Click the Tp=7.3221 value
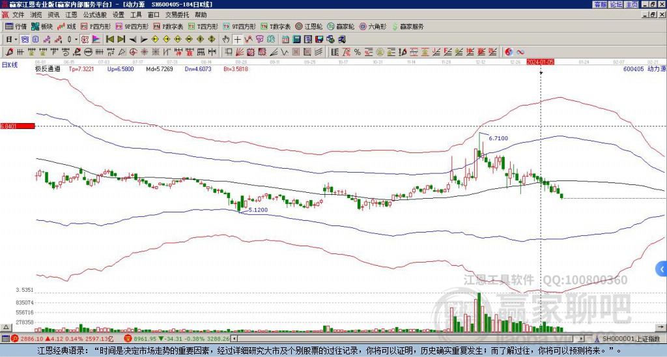Screen dimensions: 667x357 point(81,69)
